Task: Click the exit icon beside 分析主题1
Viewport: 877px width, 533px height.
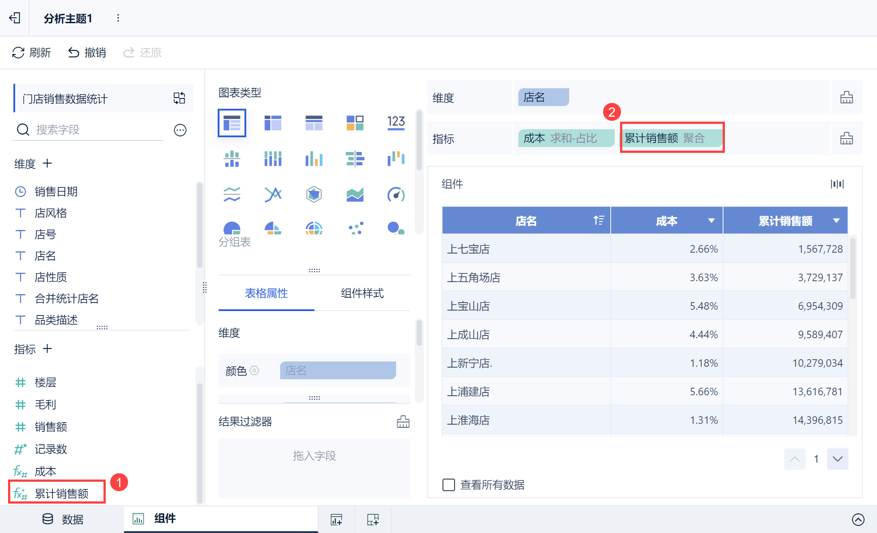Action: click(x=15, y=18)
